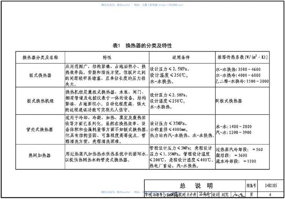Image resolution: width=285 pixels, height=199 pixels.
Task: Click the checker name 王丹丹
Action: coord(191,195)
